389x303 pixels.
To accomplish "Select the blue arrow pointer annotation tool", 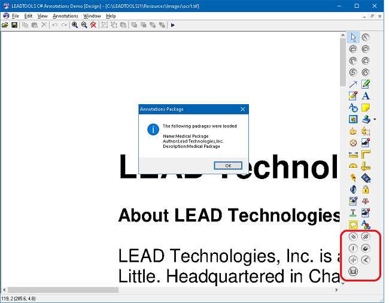I will pyautogui.click(x=353, y=84).
